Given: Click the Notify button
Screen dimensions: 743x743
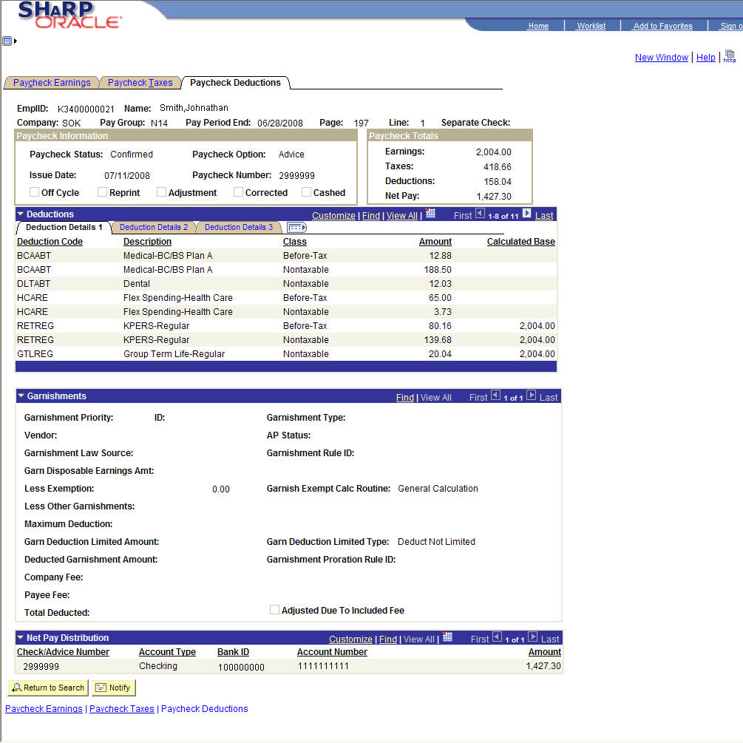Looking at the screenshot, I should 113,688.
